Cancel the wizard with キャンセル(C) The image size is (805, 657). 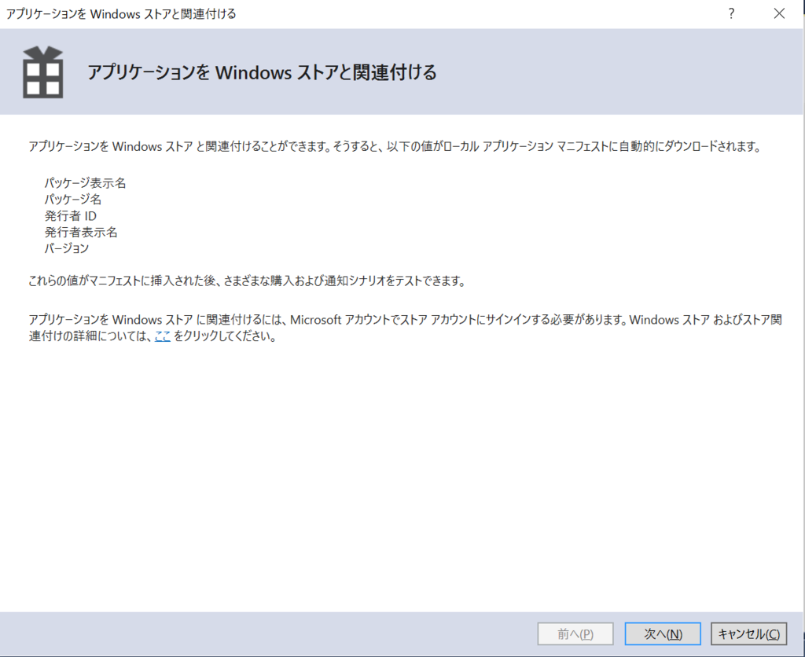point(748,634)
